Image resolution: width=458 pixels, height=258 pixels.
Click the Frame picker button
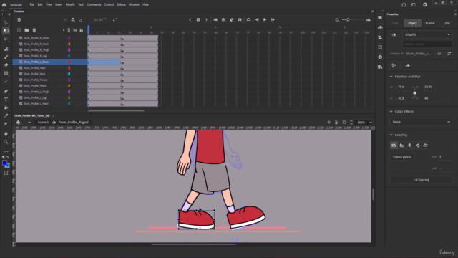[x=402, y=157]
